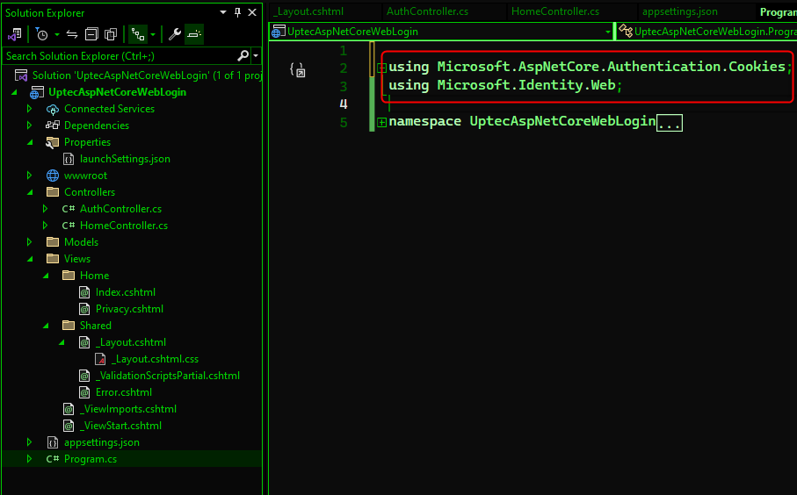Screen dimensions: 797x495
Task: Toggle Preview Selected Items button
Action: click(194, 34)
